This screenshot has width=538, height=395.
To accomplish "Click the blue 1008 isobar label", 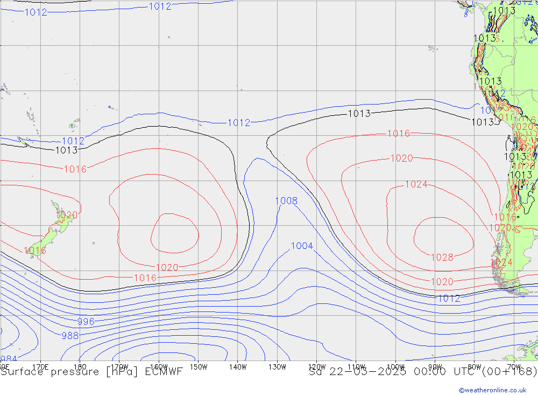I will click(287, 201).
